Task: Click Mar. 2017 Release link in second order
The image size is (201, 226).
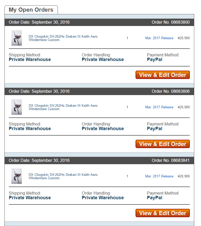Action: (159, 107)
